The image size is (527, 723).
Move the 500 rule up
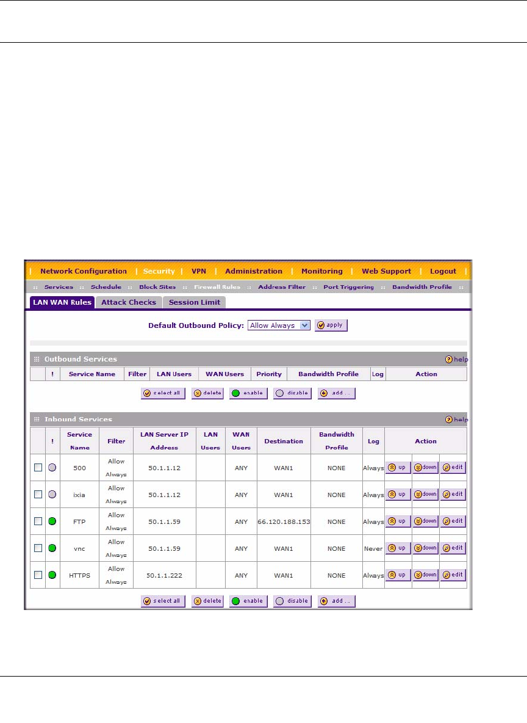(x=398, y=468)
